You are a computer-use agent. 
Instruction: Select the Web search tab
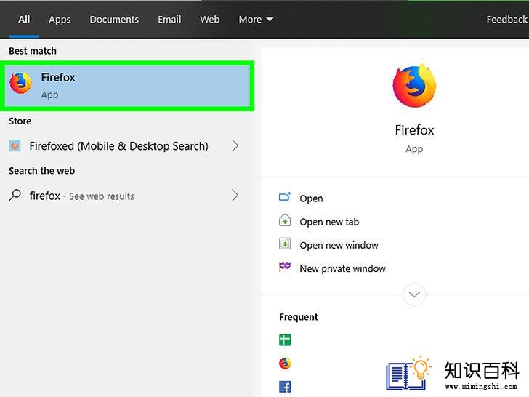pos(209,20)
